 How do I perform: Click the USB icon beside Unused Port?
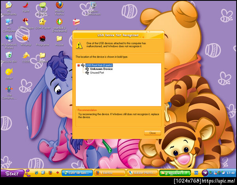click(87, 73)
